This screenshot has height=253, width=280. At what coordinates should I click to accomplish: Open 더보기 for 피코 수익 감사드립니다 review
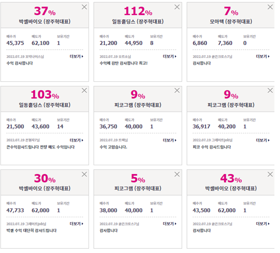[263, 140]
